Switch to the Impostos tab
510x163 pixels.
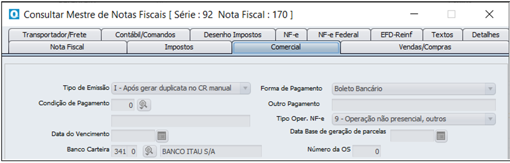pyautogui.click(x=179, y=47)
